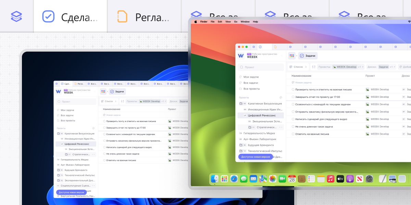The height and width of the screenshot is (205, 411).
Task: Open three-dots menu on 'Стратегическ...' in macOS window
Action: click(281, 127)
